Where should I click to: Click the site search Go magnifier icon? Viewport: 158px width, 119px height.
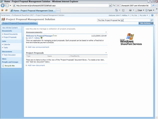pos(152,20)
